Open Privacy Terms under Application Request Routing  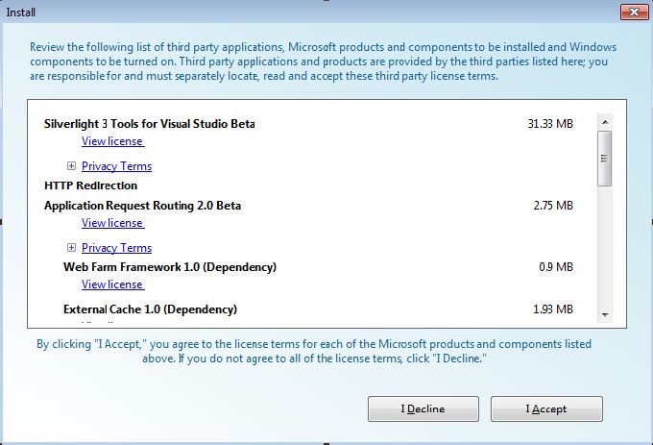pos(116,248)
